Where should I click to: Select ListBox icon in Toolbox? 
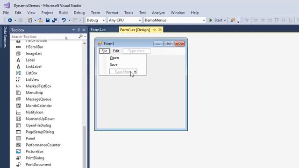(x=18, y=73)
